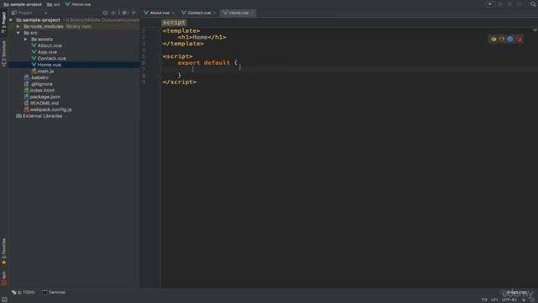Click Home.vue breadcrumb in navigation bar
The image size is (538, 303).
tap(78, 4)
